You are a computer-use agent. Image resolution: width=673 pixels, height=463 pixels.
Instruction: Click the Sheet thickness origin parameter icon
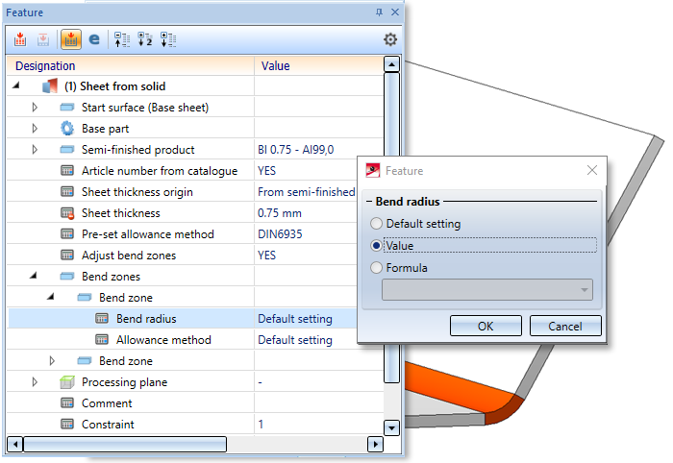[67, 191]
